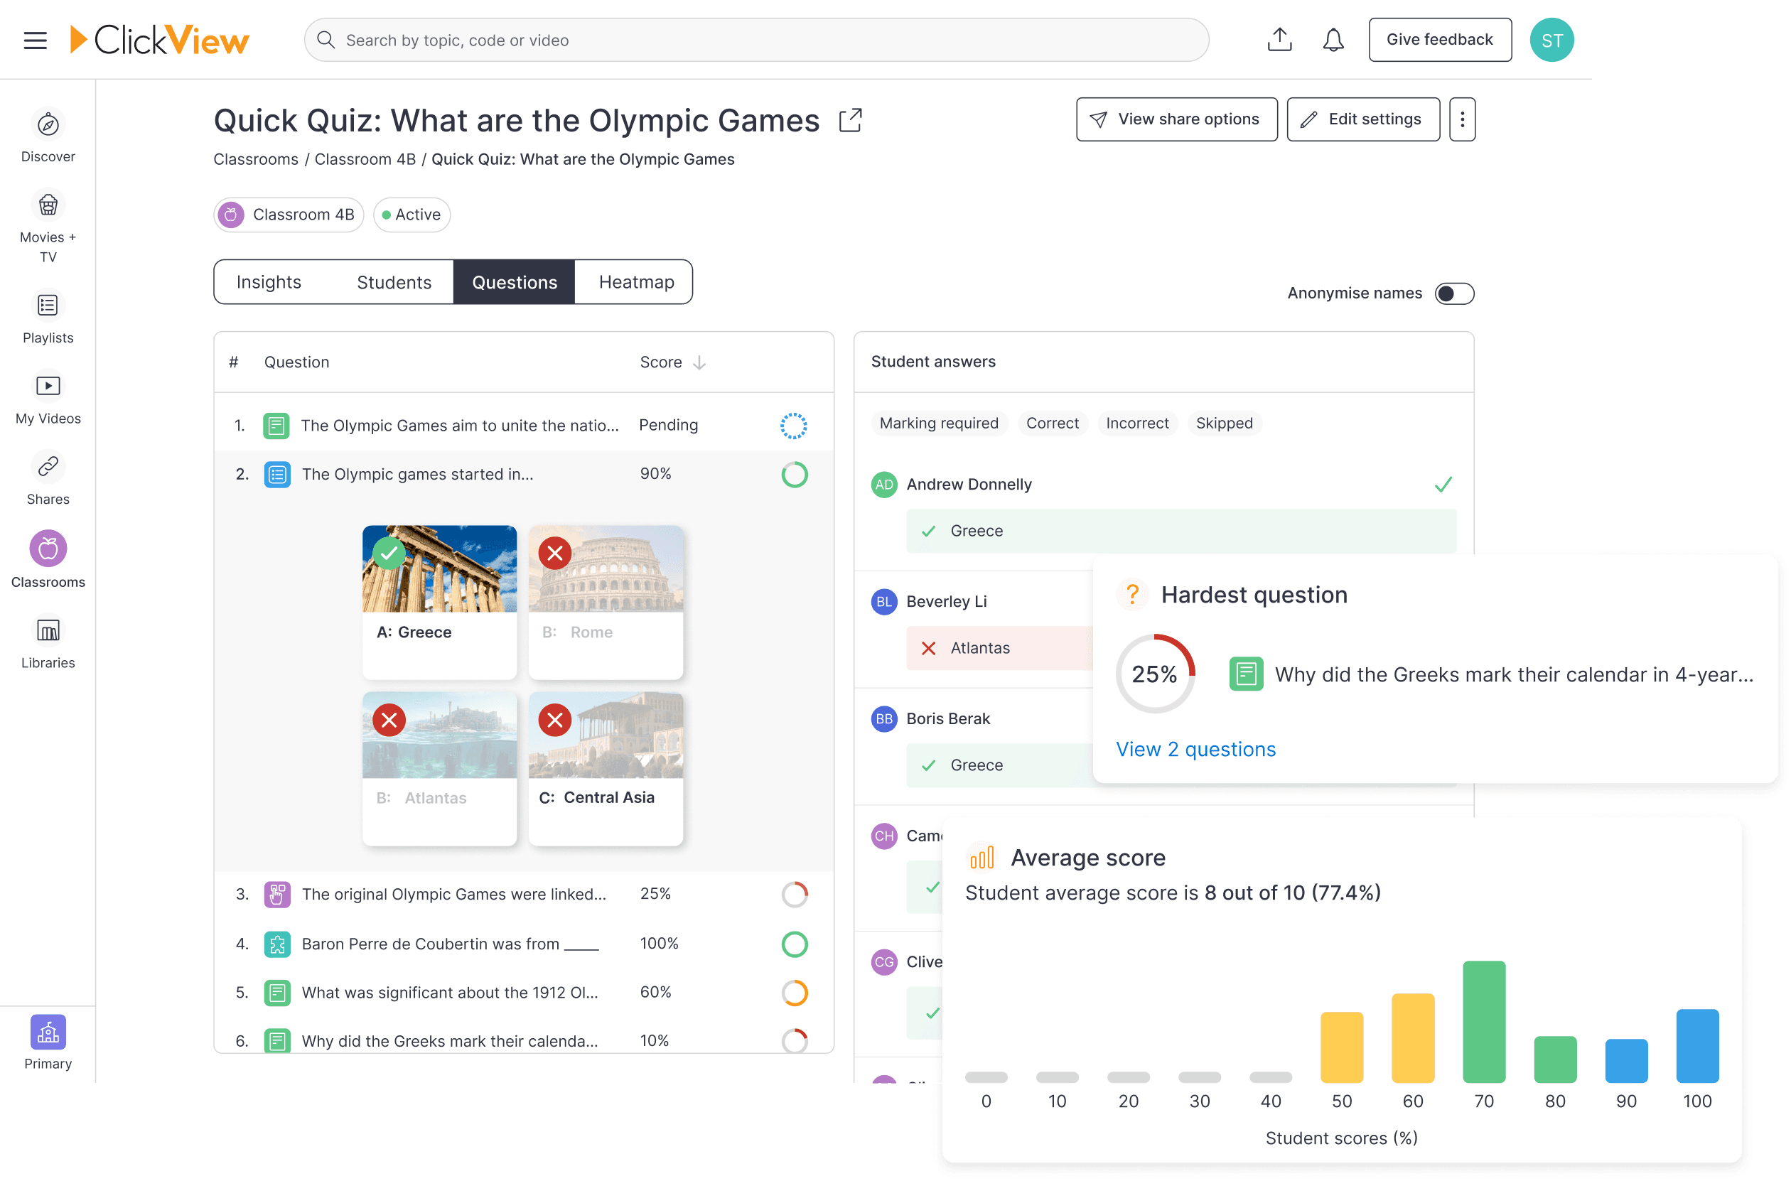Click the 25% hardest question progress ring
This screenshot has width=1791, height=1181.
[x=1156, y=674]
